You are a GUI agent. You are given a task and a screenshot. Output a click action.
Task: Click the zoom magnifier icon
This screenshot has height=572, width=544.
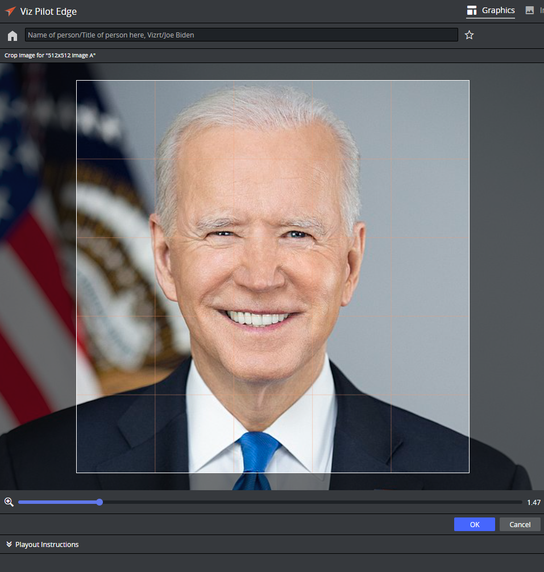pyautogui.click(x=9, y=502)
